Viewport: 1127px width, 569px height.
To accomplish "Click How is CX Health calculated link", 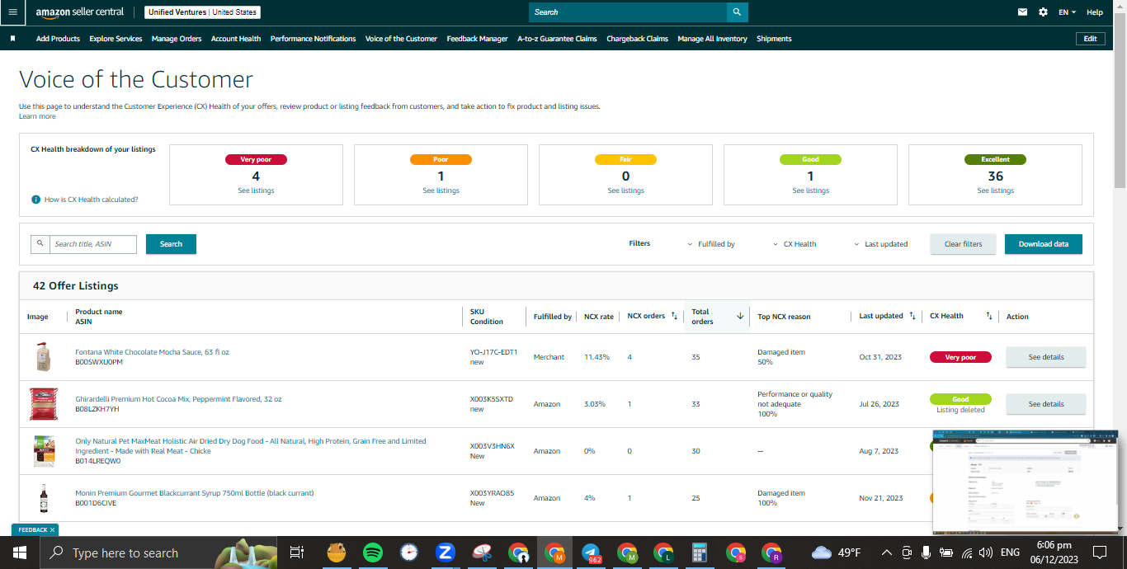I will (x=91, y=200).
